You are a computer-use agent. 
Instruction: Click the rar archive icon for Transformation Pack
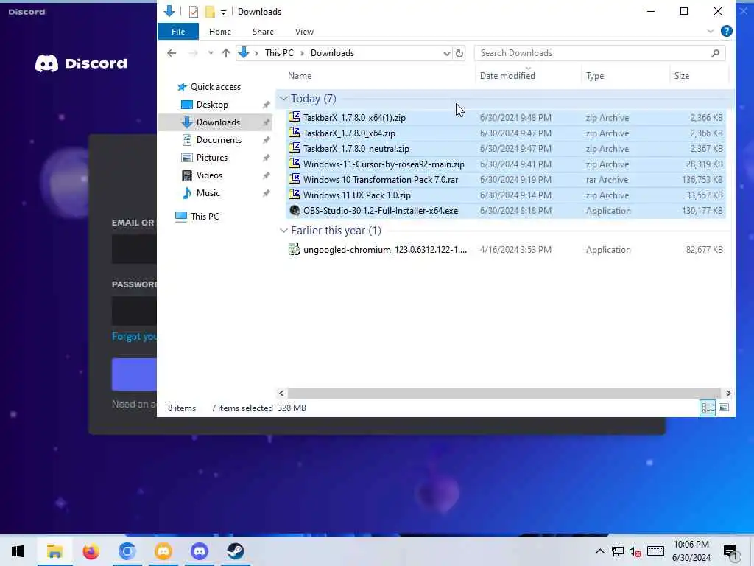295,179
